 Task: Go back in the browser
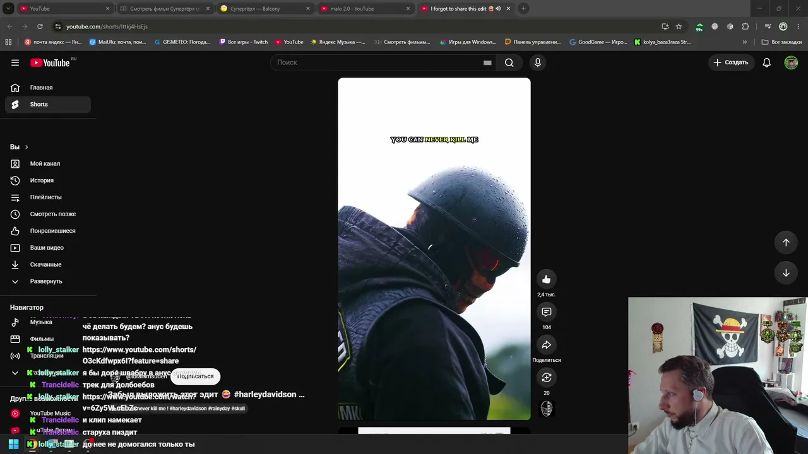coord(9,26)
